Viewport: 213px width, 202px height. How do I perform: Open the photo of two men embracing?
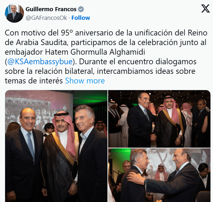(x=159, y=175)
